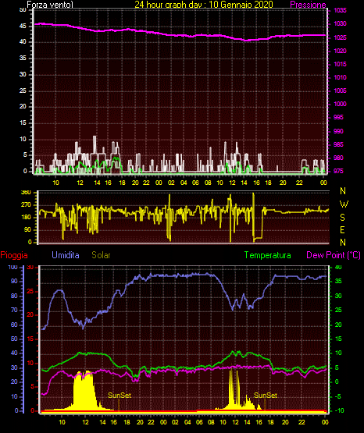Image resolution: width=364 pixels, height=433 pixels.
Task: Click the graph title "10 Gennaio 2020"
Action: (x=241, y=5)
